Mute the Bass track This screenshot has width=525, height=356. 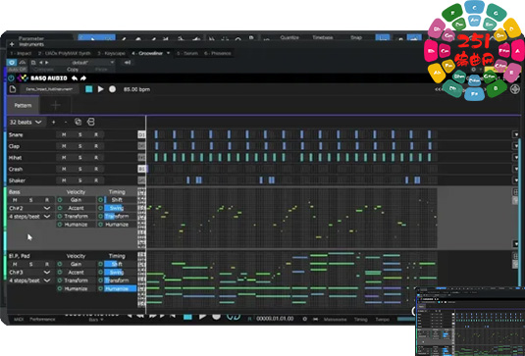tap(15, 200)
